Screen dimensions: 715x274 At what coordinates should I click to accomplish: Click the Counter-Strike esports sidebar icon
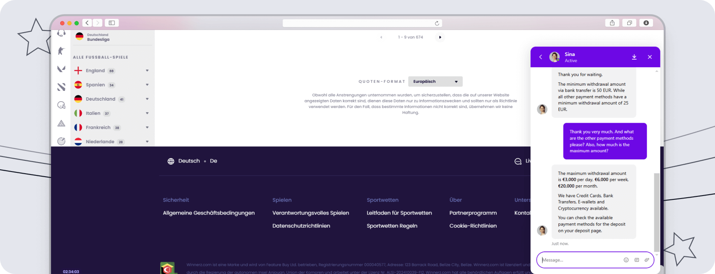point(61,51)
